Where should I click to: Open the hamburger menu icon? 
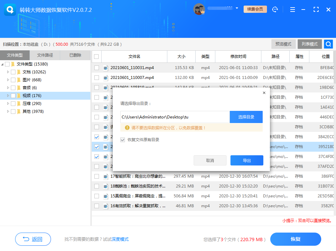[x=292, y=10]
